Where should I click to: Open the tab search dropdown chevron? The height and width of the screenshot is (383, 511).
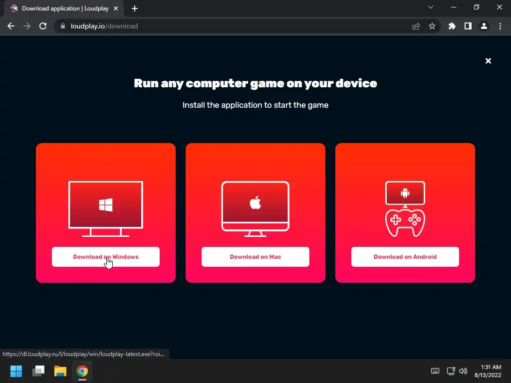coord(431,7)
